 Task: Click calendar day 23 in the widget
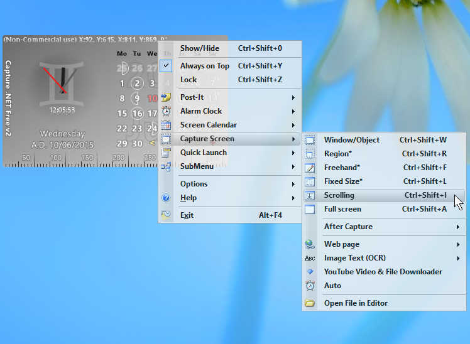[x=137, y=129]
